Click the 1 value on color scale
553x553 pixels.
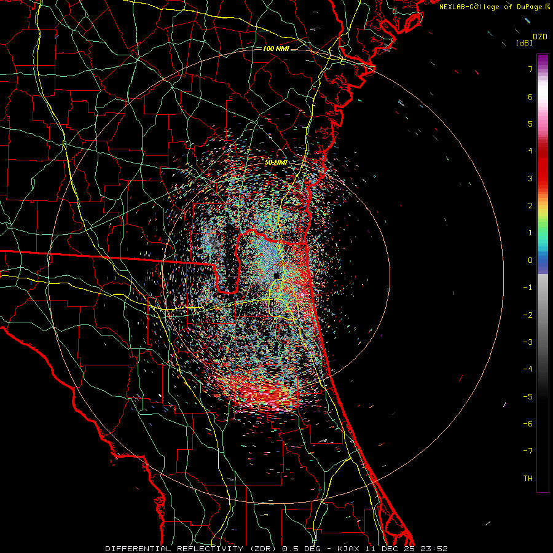530,233
